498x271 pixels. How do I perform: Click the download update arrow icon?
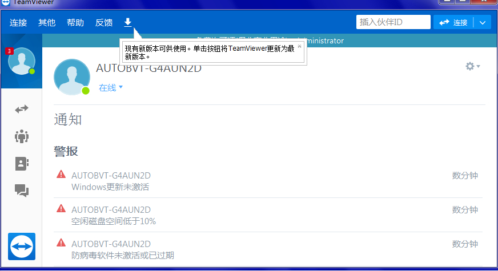tap(128, 22)
